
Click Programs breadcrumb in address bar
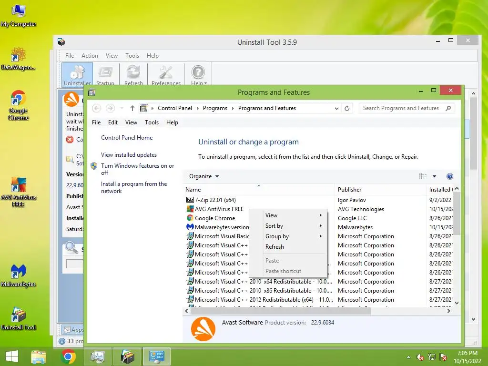[215, 108]
